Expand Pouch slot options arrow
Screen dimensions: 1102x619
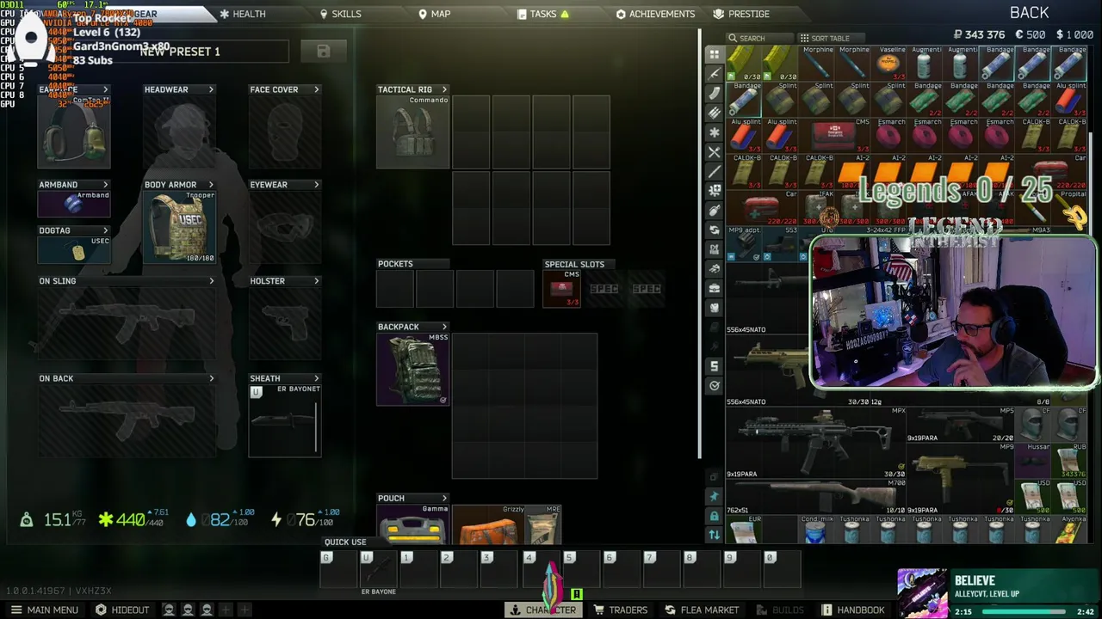pos(444,499)
